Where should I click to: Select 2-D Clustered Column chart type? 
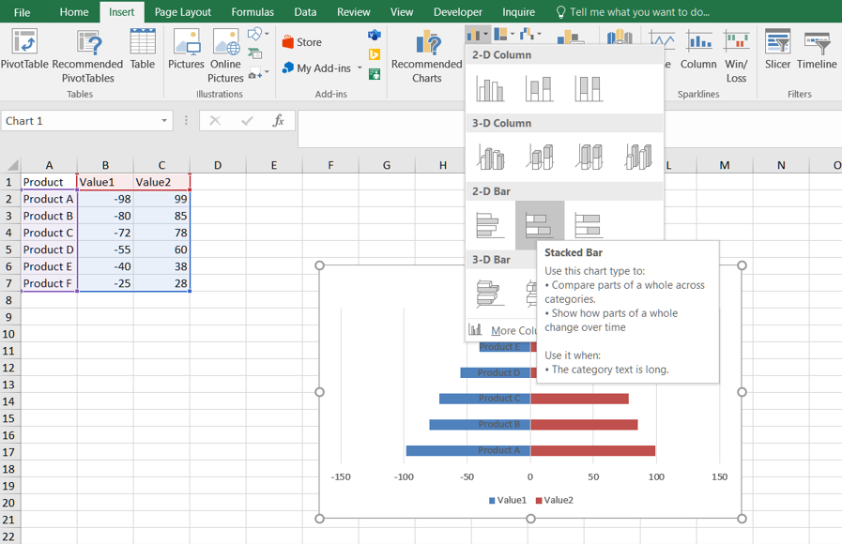pyautogui.click(x=490, y=89)
